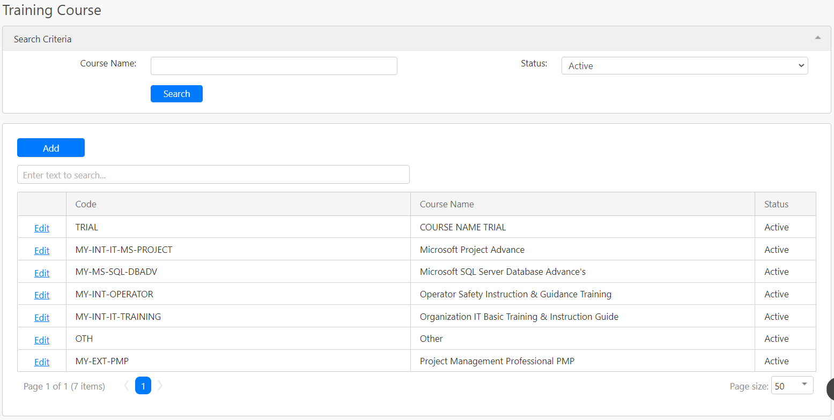Open the Status dropdown showing Active
This screenshot has height=420, width=834.
(684, 66)
